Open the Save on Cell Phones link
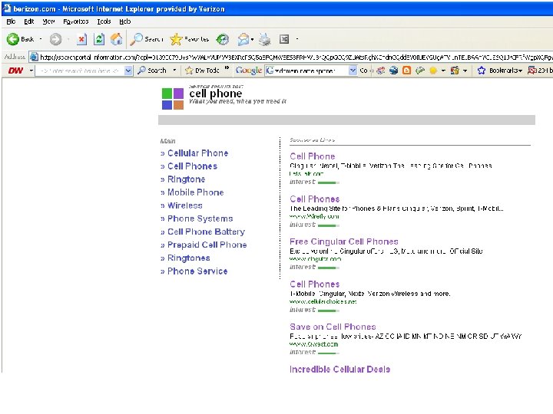 pyautogui.click(x=333, y=327)
